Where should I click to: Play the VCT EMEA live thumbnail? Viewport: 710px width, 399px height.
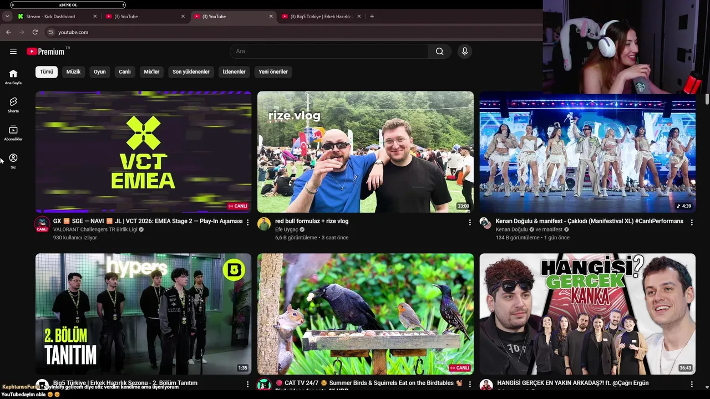coord(143,152)
